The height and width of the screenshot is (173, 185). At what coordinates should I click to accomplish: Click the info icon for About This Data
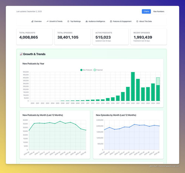[137, 21]
